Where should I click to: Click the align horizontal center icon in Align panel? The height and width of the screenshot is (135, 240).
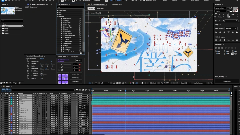220,32
